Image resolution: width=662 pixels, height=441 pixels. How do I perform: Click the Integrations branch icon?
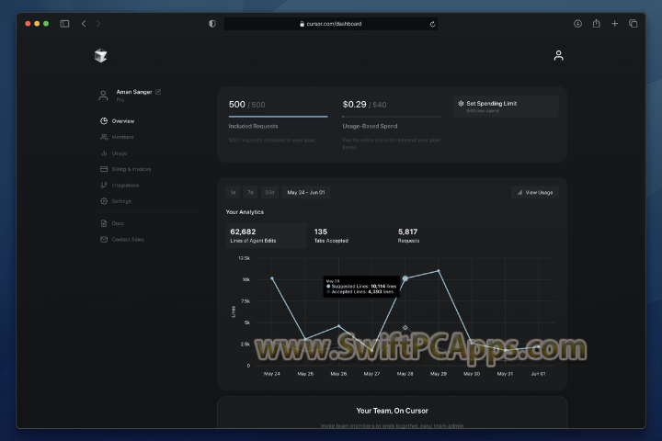tap(104, 186)
